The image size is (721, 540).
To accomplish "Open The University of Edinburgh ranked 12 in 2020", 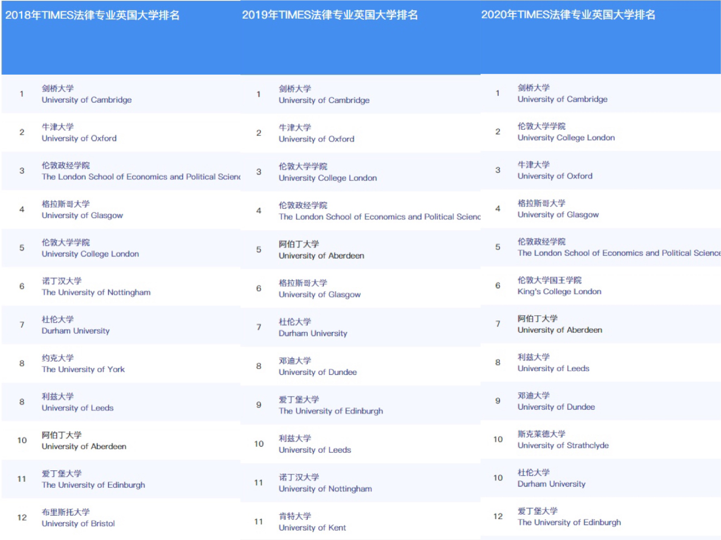I will click(x=569, y=522).
